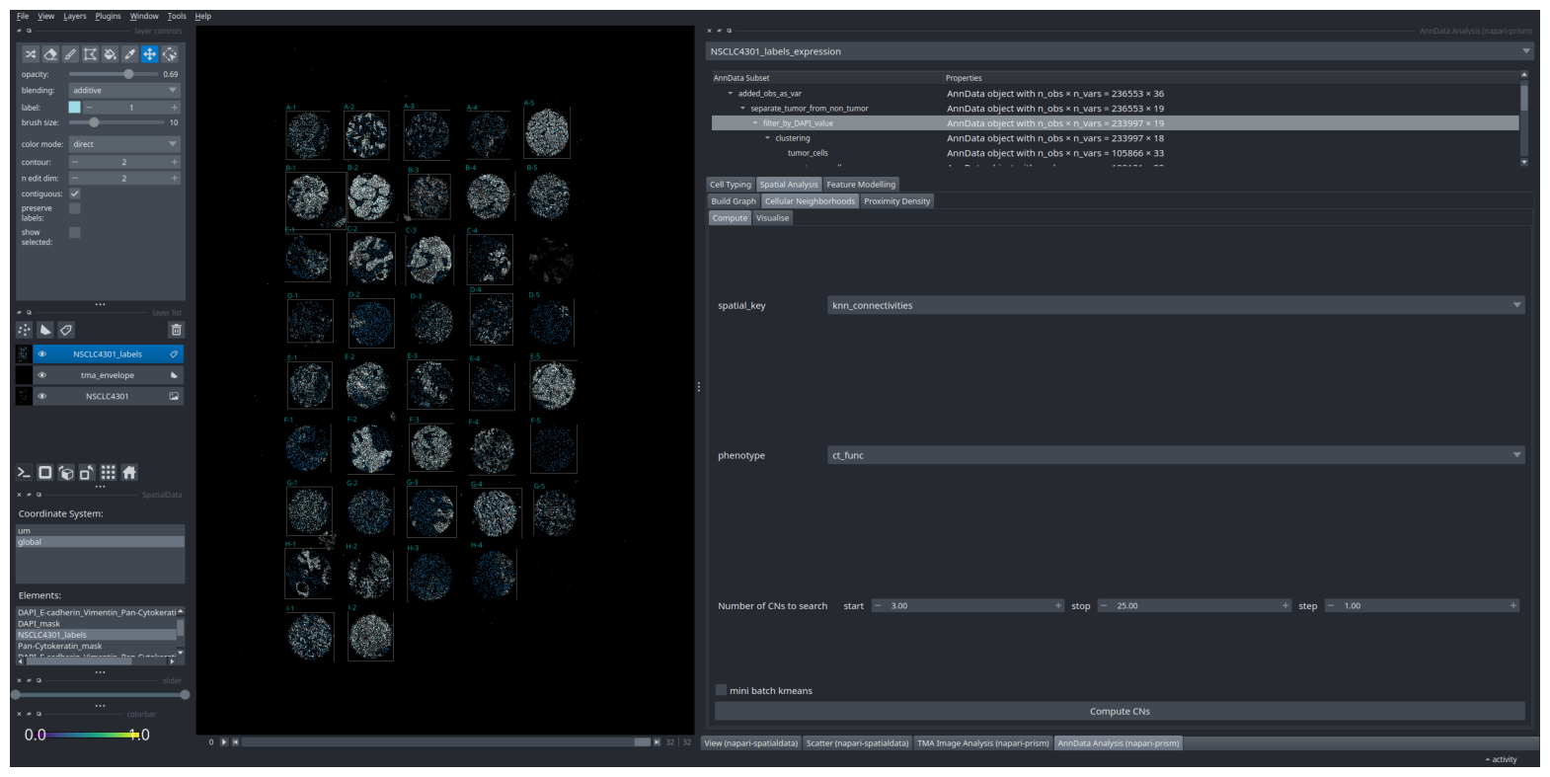Switch to View (napari-spatialdata) panel
The width and height of the screenshot is (1550, 777).
pos(750,743)
